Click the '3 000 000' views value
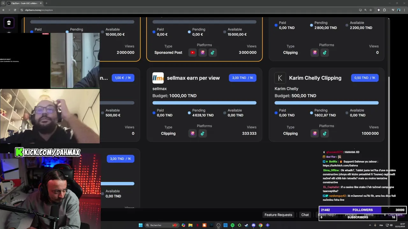Viewport: 408px width, 229px height. click(248, 52)
